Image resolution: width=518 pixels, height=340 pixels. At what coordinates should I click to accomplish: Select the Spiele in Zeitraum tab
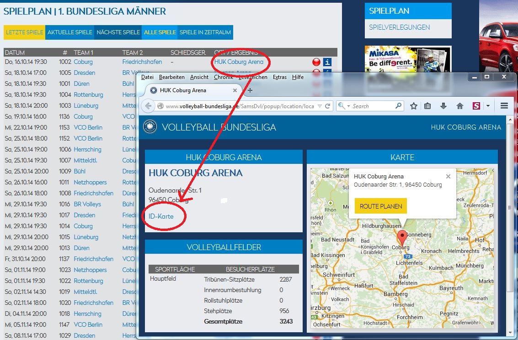point(205,32)
